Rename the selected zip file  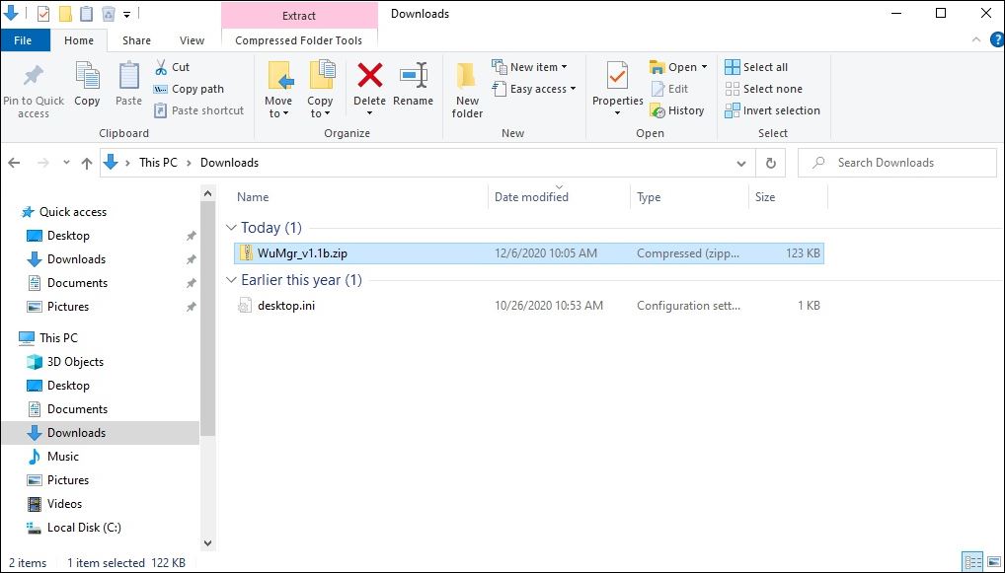(413, 84)
